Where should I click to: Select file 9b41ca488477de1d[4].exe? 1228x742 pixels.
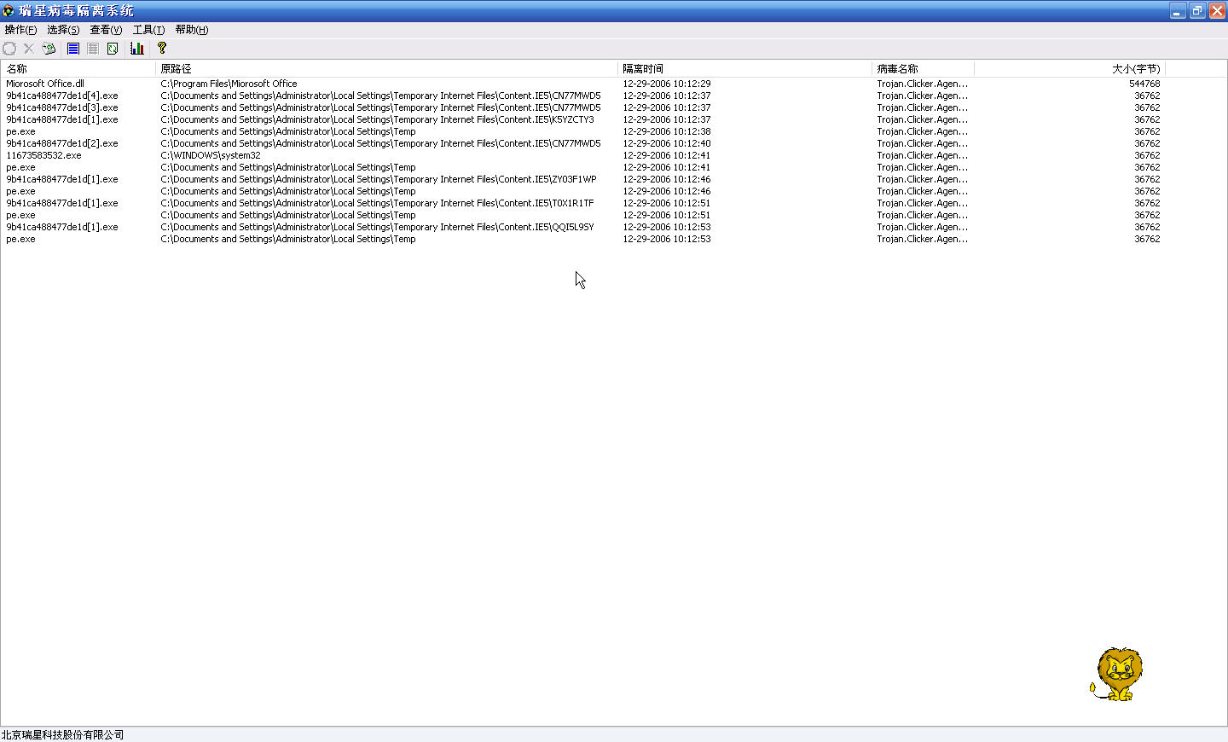coord(62,96)
